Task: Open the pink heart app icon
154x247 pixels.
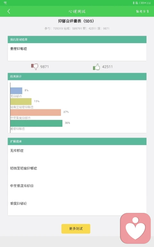Action: click(135, 228)
